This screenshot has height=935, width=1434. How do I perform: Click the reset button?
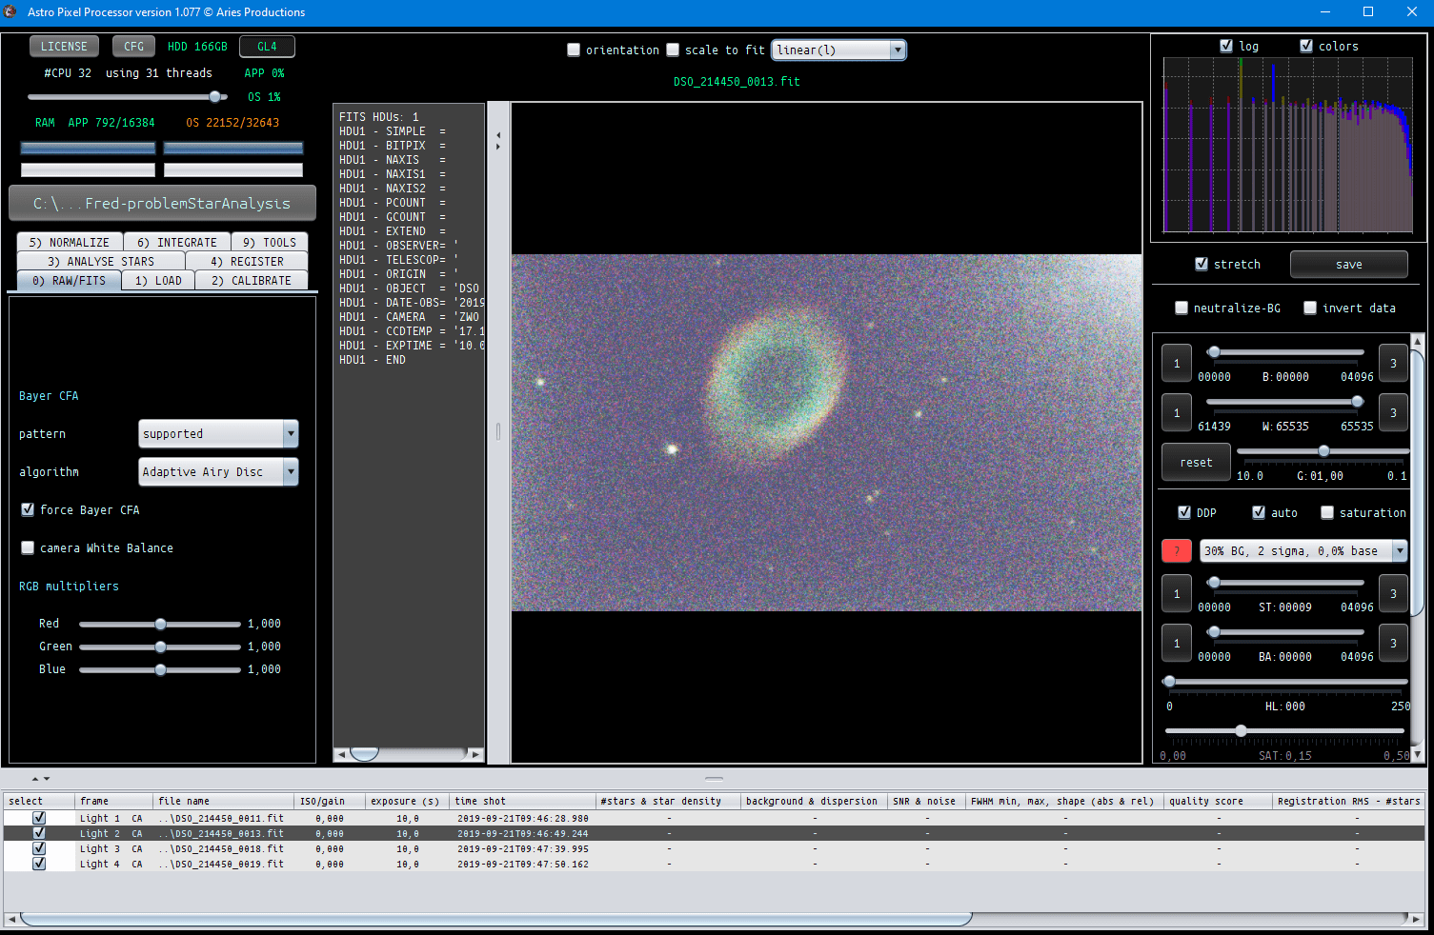click(x=1196, y=462)
